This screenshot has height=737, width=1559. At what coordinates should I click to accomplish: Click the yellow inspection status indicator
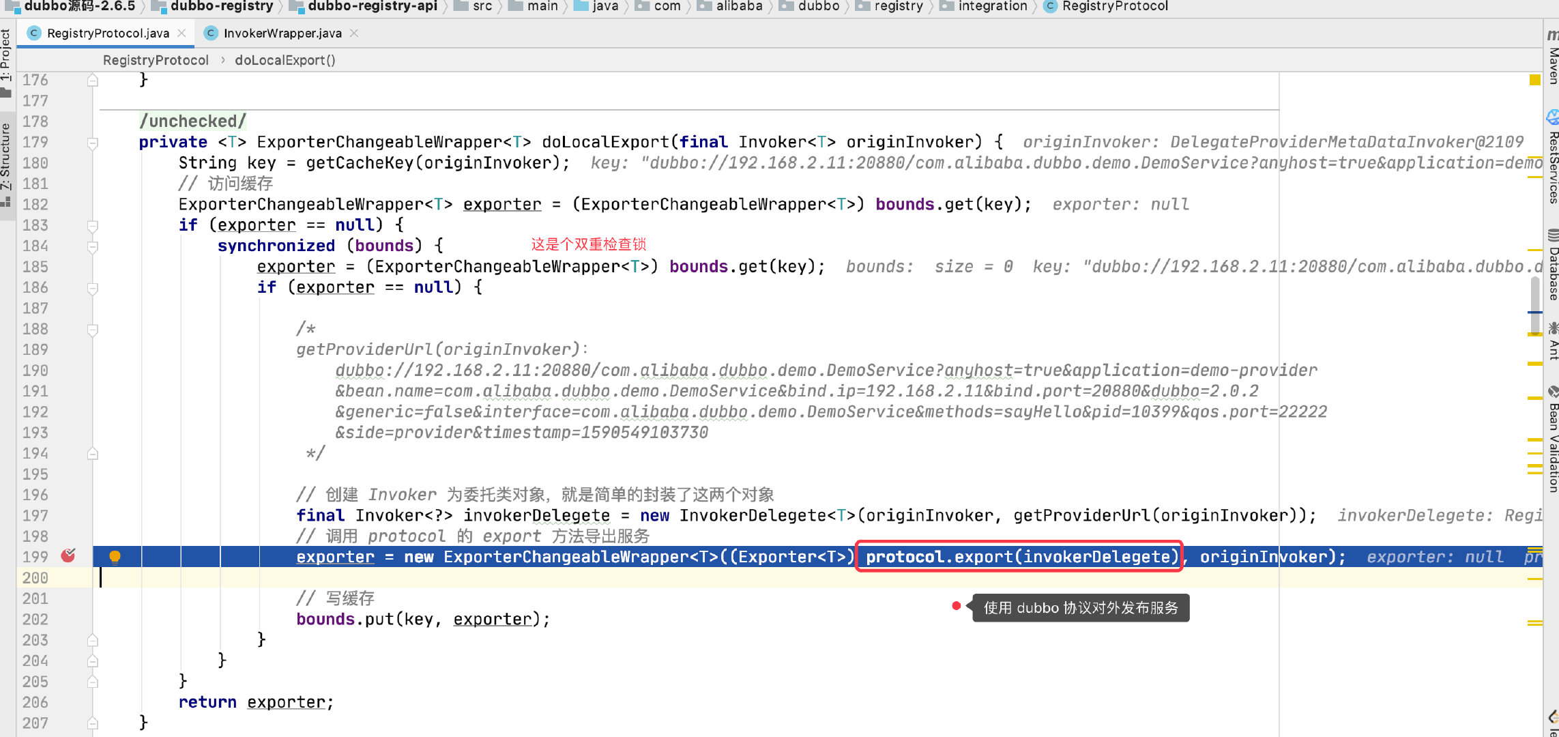click(1534, 80)
